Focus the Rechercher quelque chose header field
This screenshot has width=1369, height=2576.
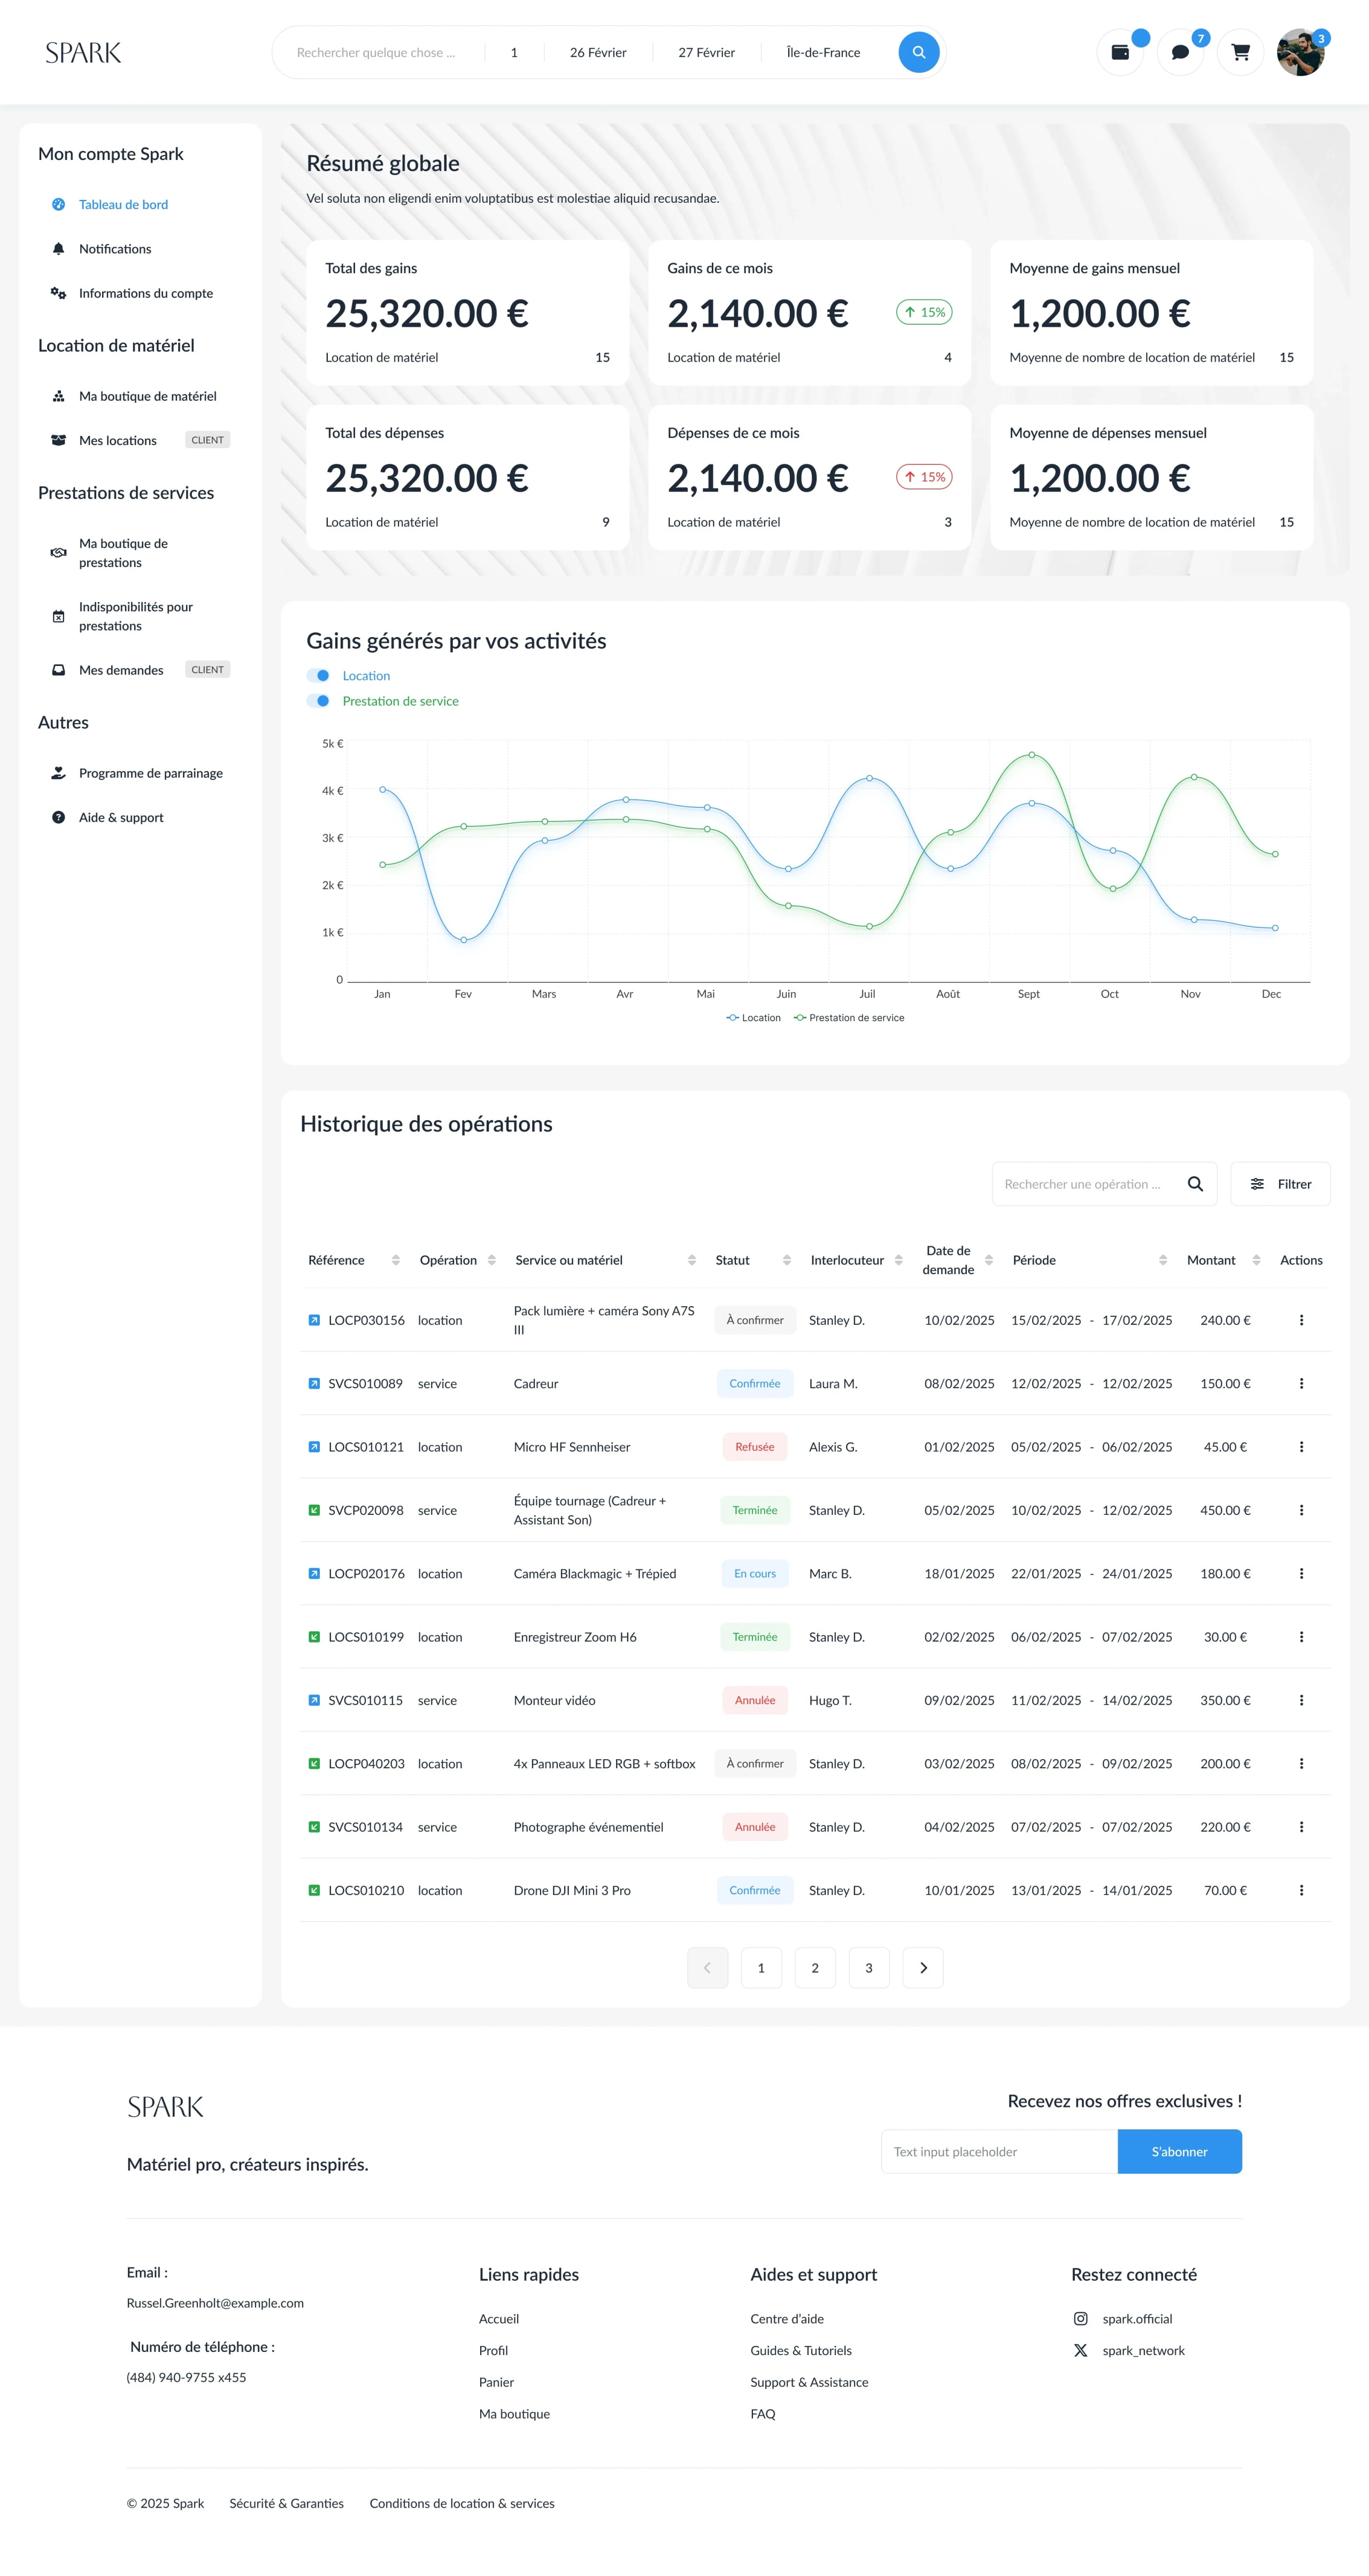[376, 52]
